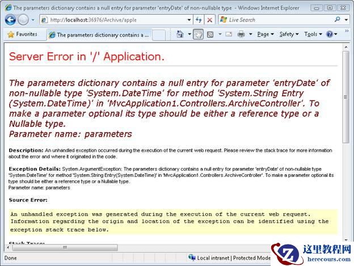Screen dimensions: 354x266
Task: Click the Local intranet zone icon
Action: [x=192, y=257]
